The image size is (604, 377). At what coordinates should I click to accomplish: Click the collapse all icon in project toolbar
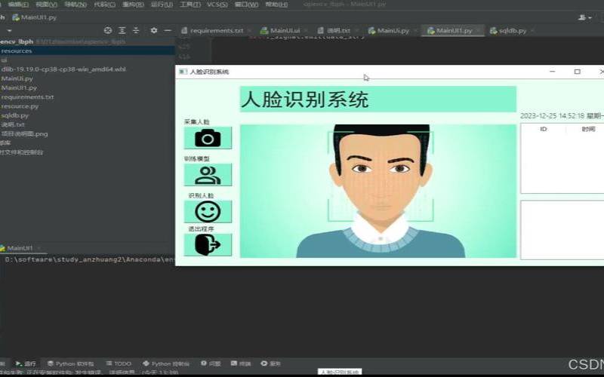click(x=136, y=30)
